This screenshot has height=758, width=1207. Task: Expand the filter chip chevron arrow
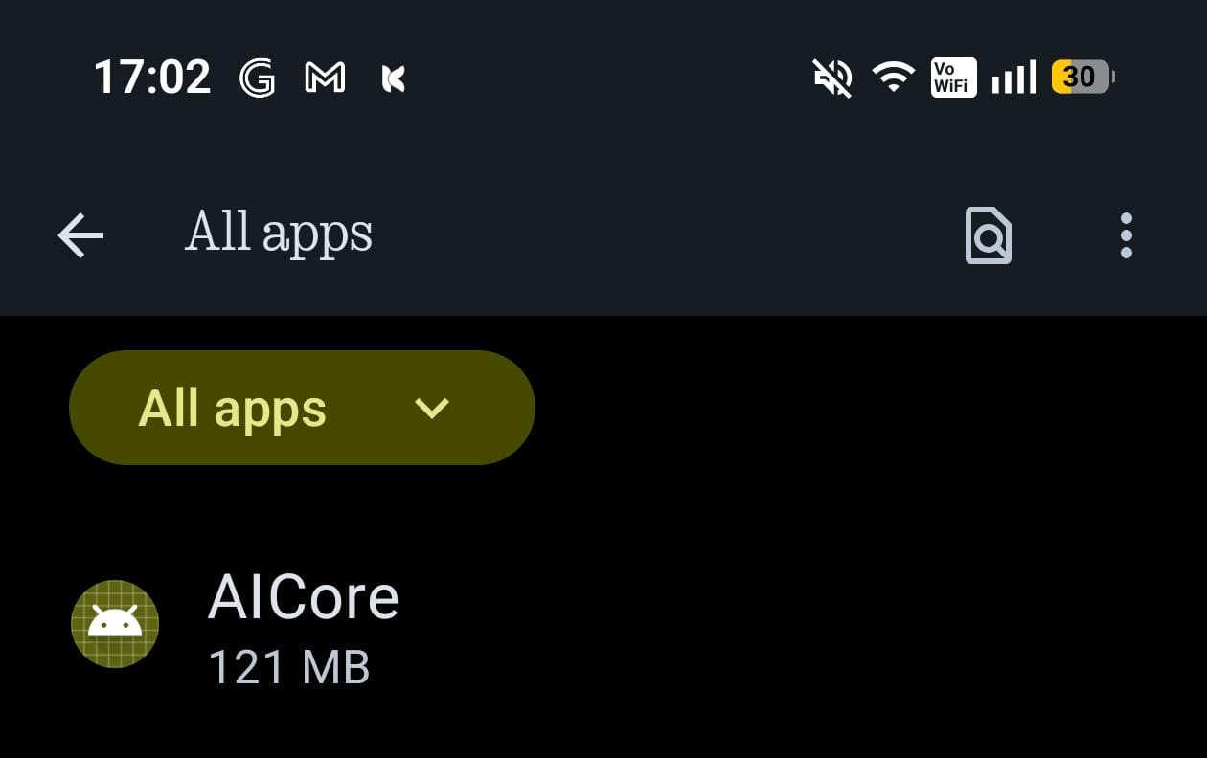(431, 409)
